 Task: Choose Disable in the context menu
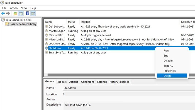[x=168, y=61]
